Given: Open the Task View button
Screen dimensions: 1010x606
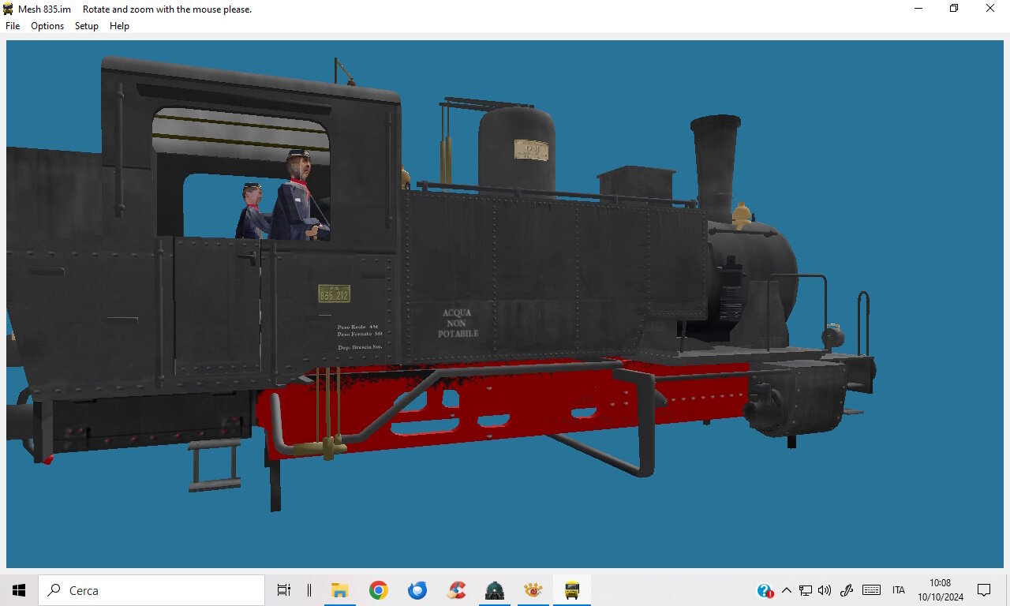Looking at the screenshot, I should pos(284,590).
